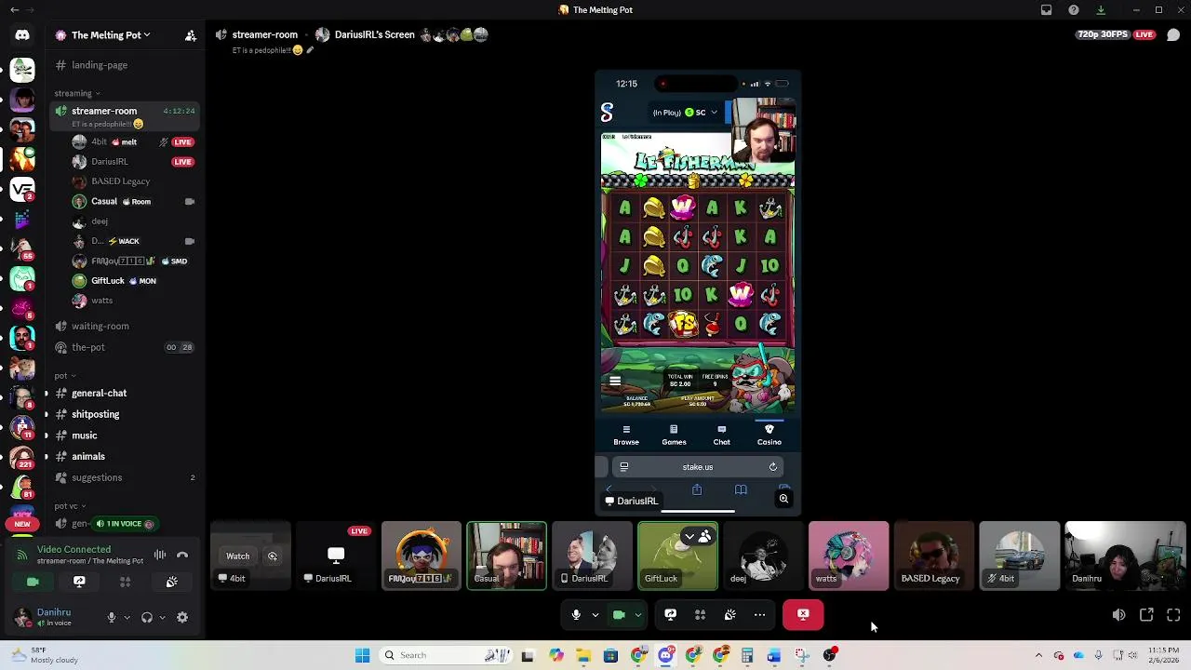Mute microphone in user panel

112,617
